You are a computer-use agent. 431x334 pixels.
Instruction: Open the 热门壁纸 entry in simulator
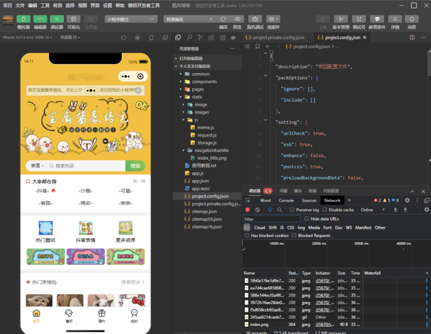click(45, 232)
